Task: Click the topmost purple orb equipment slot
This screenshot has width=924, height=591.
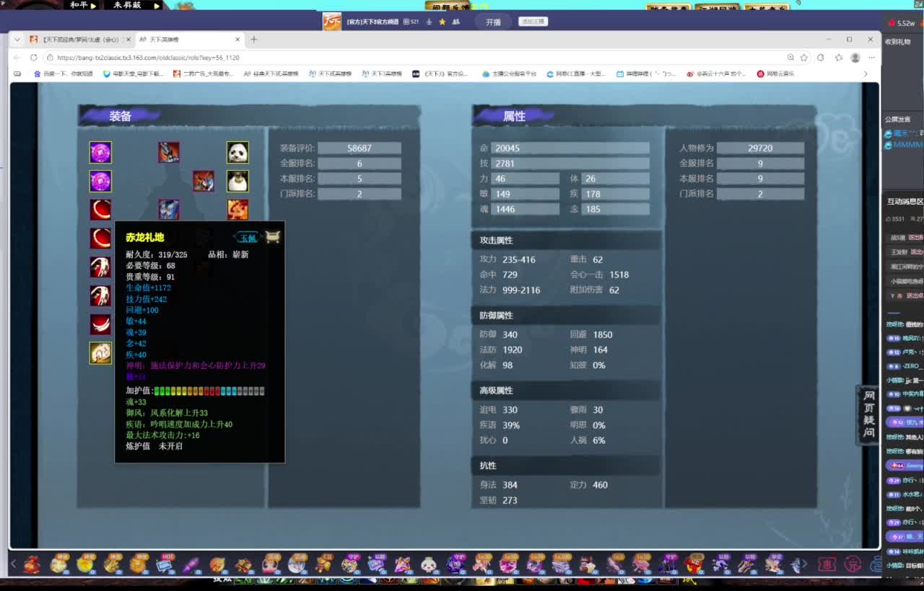Action: pos(100,152)
